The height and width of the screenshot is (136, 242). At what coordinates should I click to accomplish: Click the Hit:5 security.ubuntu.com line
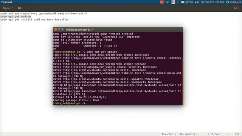point(105,67)
